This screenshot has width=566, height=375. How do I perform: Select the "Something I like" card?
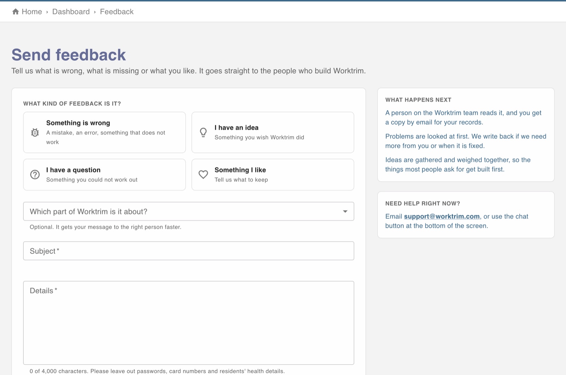(273, 175)
